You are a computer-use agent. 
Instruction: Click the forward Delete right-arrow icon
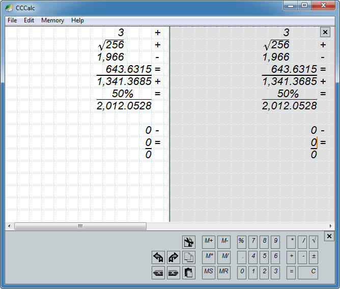coord(174,273)
